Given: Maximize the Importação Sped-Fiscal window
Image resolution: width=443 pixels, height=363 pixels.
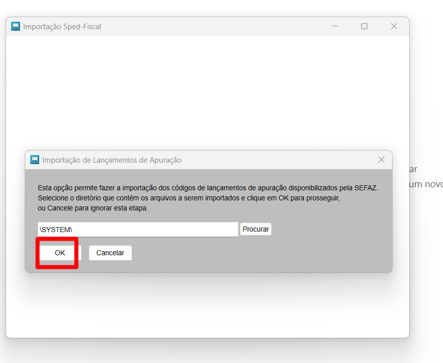Looking at the screenshot, I should coord(364,26).
